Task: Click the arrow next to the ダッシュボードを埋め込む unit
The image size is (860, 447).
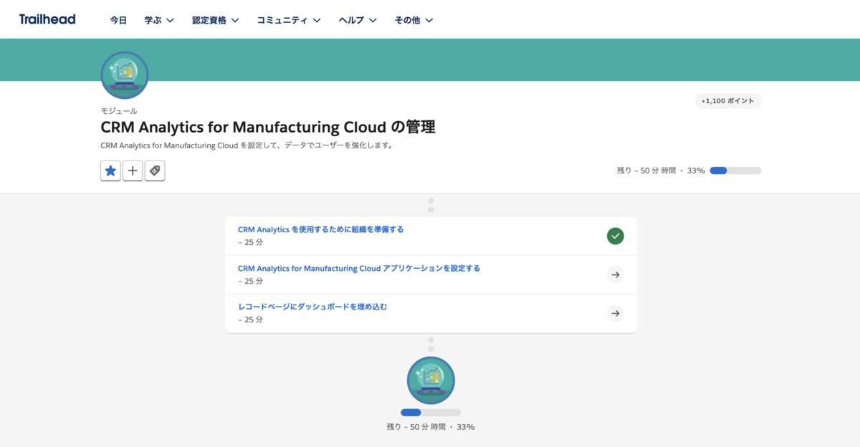Action: click(x=615, y=313)
